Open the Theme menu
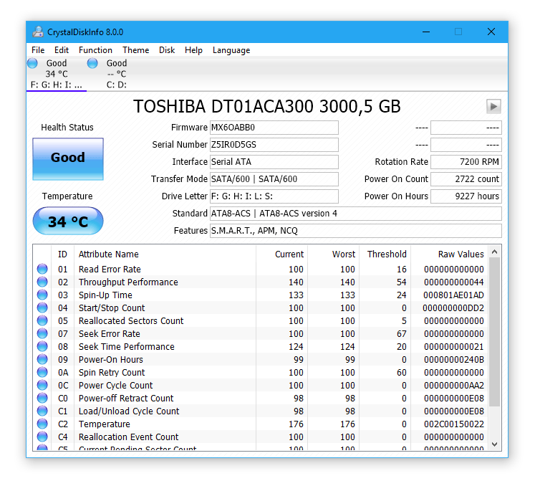The height and width of the screenshot is (486, 535). coord(136,50)
